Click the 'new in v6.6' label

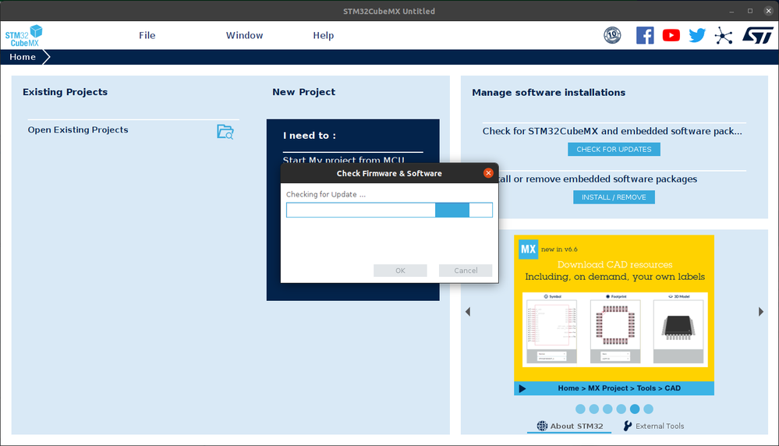pyautogui.click(x=559, y=250)
